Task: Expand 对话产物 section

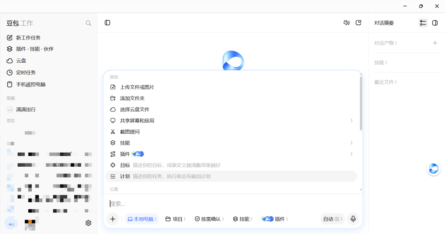Action: click(385, 43)
